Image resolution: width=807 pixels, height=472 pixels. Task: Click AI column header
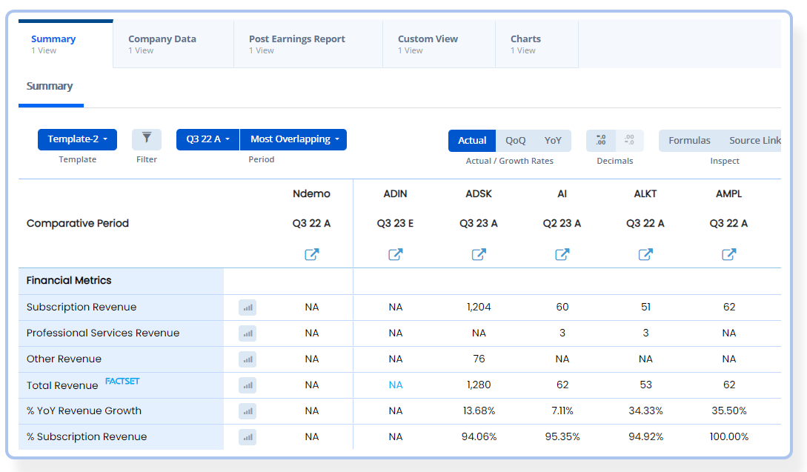click(562, 193)
